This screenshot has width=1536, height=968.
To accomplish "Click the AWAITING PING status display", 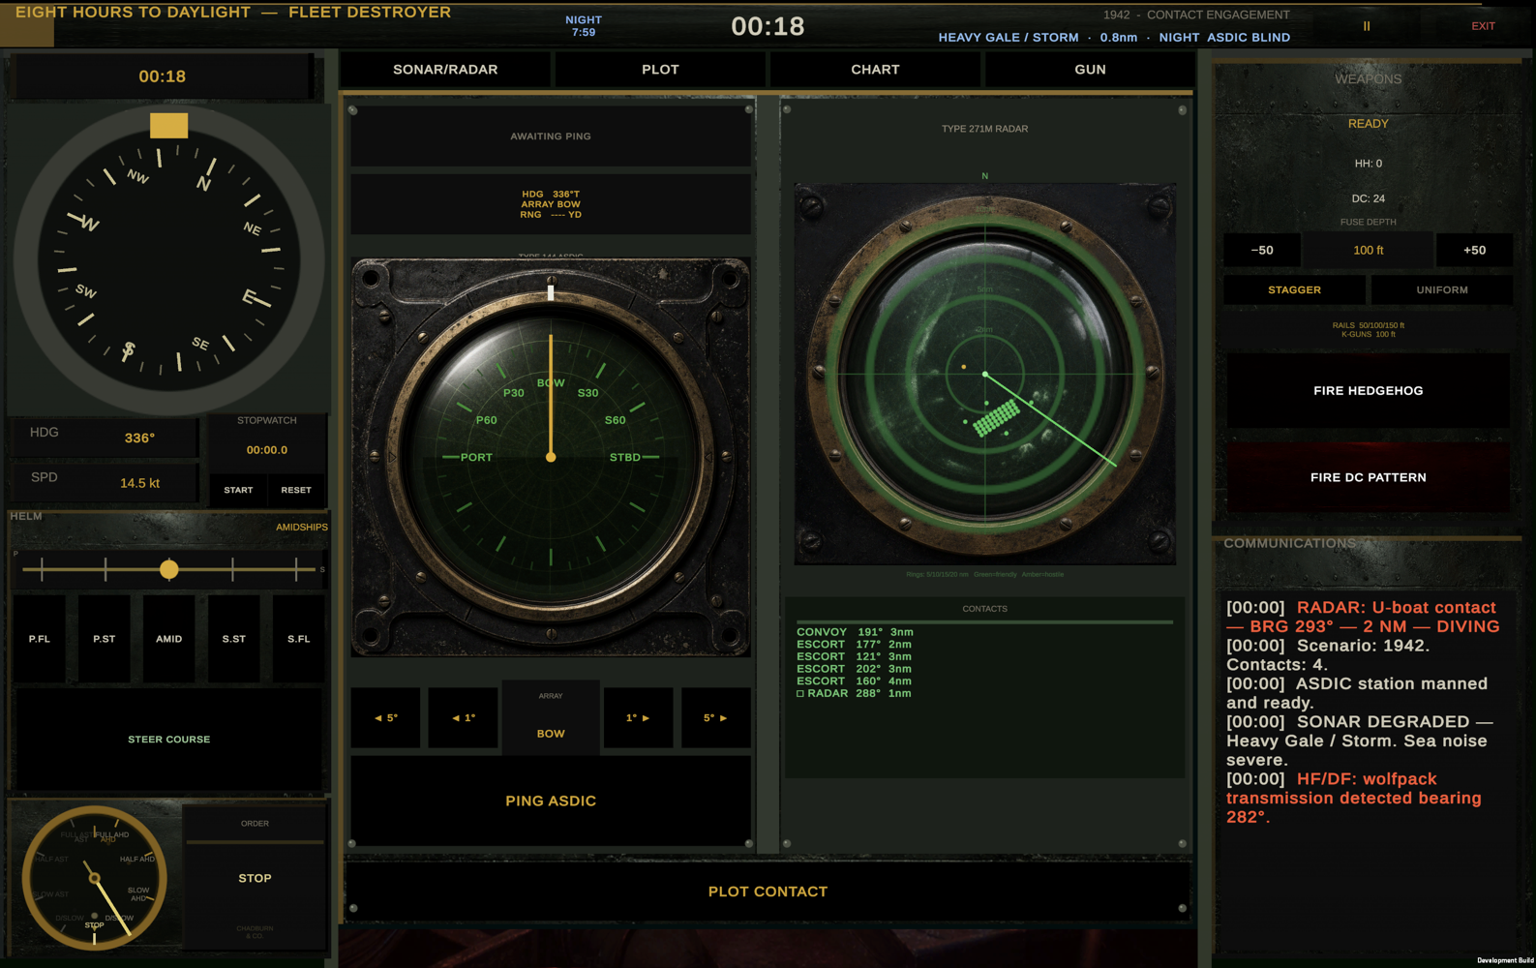I will [551, 136].
